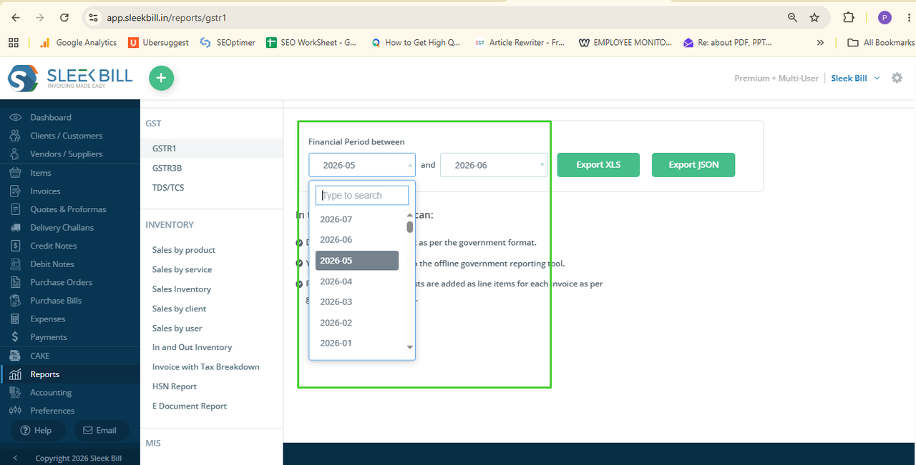This screenshot has height=465, width=916.
Task: Open the GSTR3B report
Action: [167, 168]
